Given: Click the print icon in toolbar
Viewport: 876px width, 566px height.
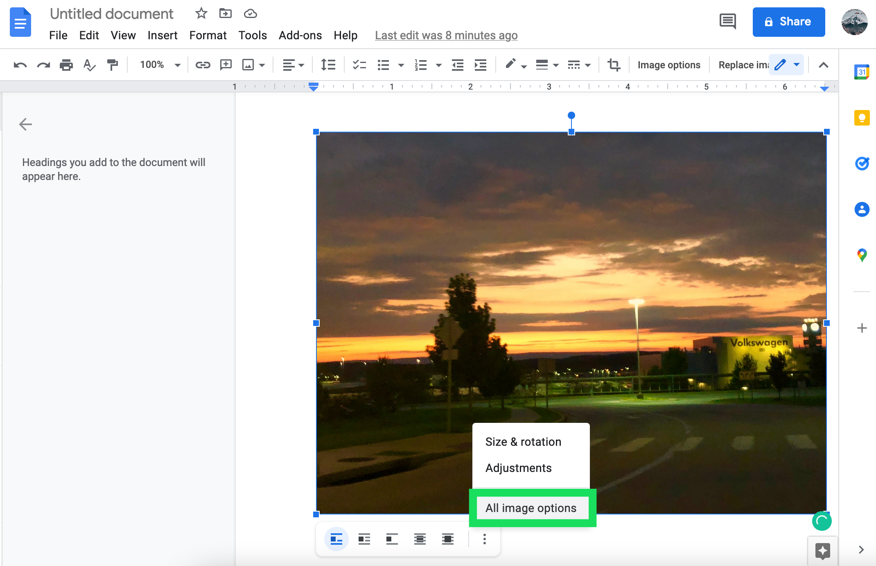Looking at the screenshot, I should tap(66, 65).
